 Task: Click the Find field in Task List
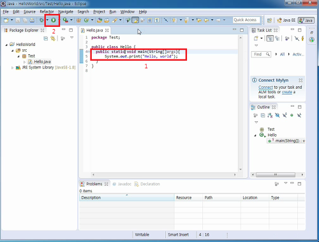tap(261, 54)
